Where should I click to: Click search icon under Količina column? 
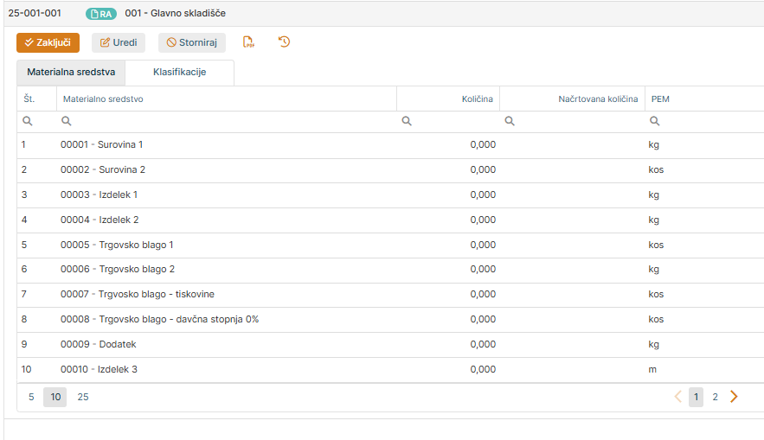pyautogui.click(x=407, y=122)
